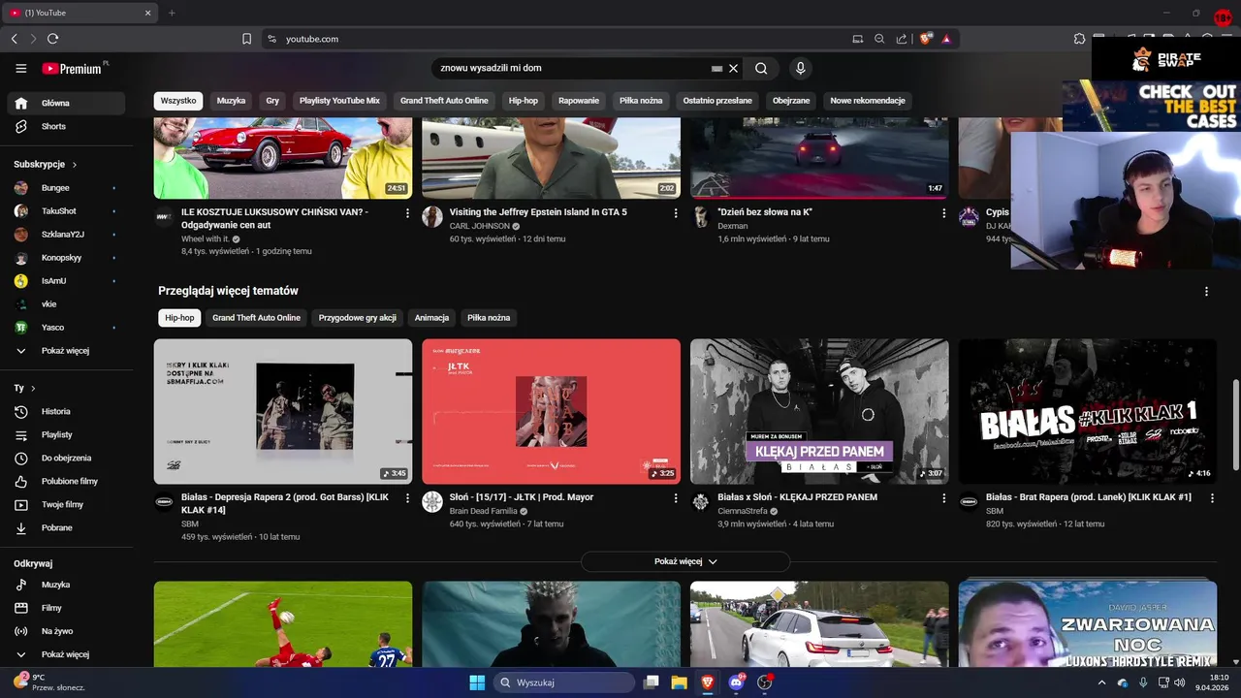This screenshot has height=698, width=1241.
Task: Select Playlisty YouTube Mix chip
Action: click(339, 101)
